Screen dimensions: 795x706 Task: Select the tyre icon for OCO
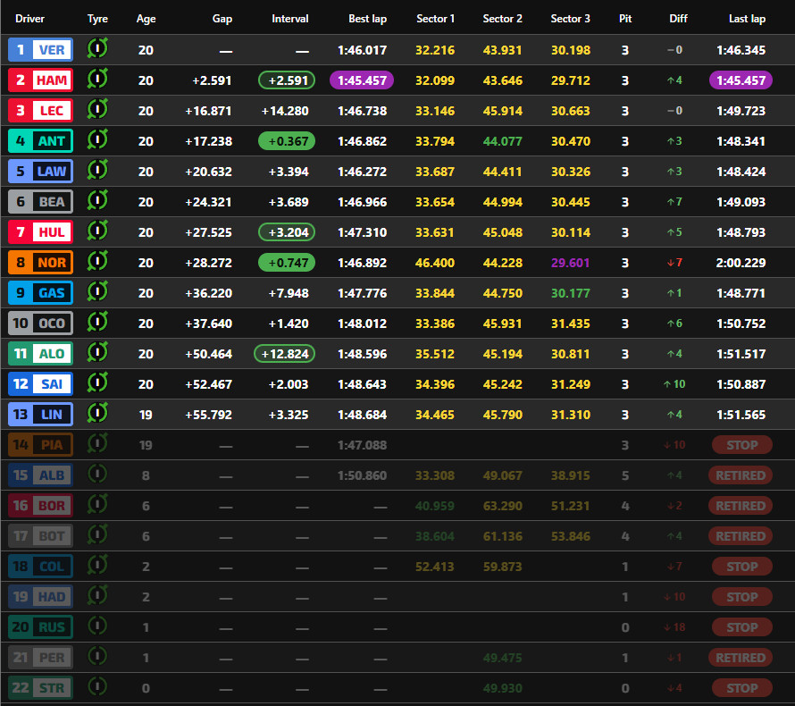point(97,323)
